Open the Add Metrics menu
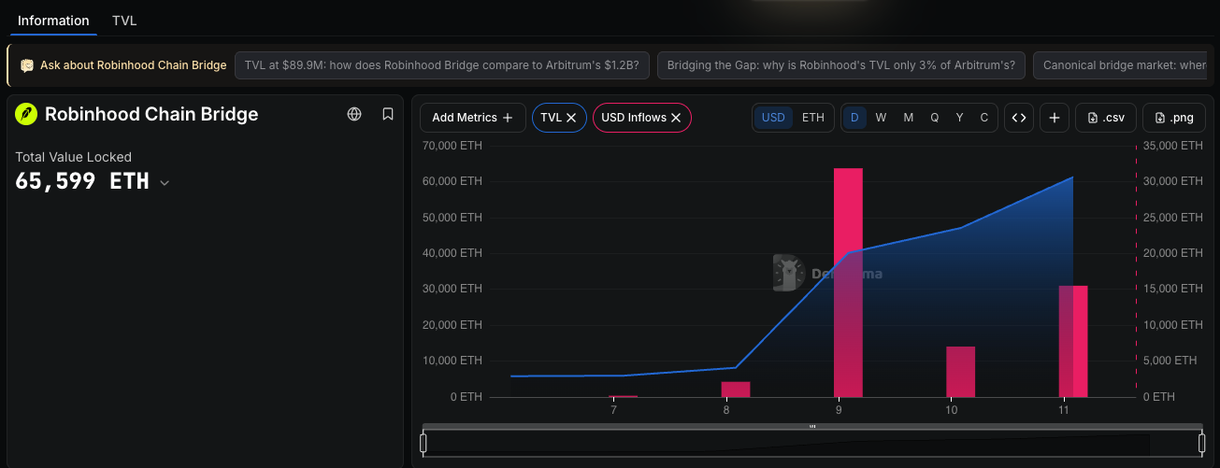1220x468 pixels. tap(473, 118)
